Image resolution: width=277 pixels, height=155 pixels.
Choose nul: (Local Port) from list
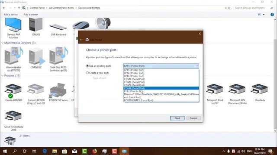[161, 97]
